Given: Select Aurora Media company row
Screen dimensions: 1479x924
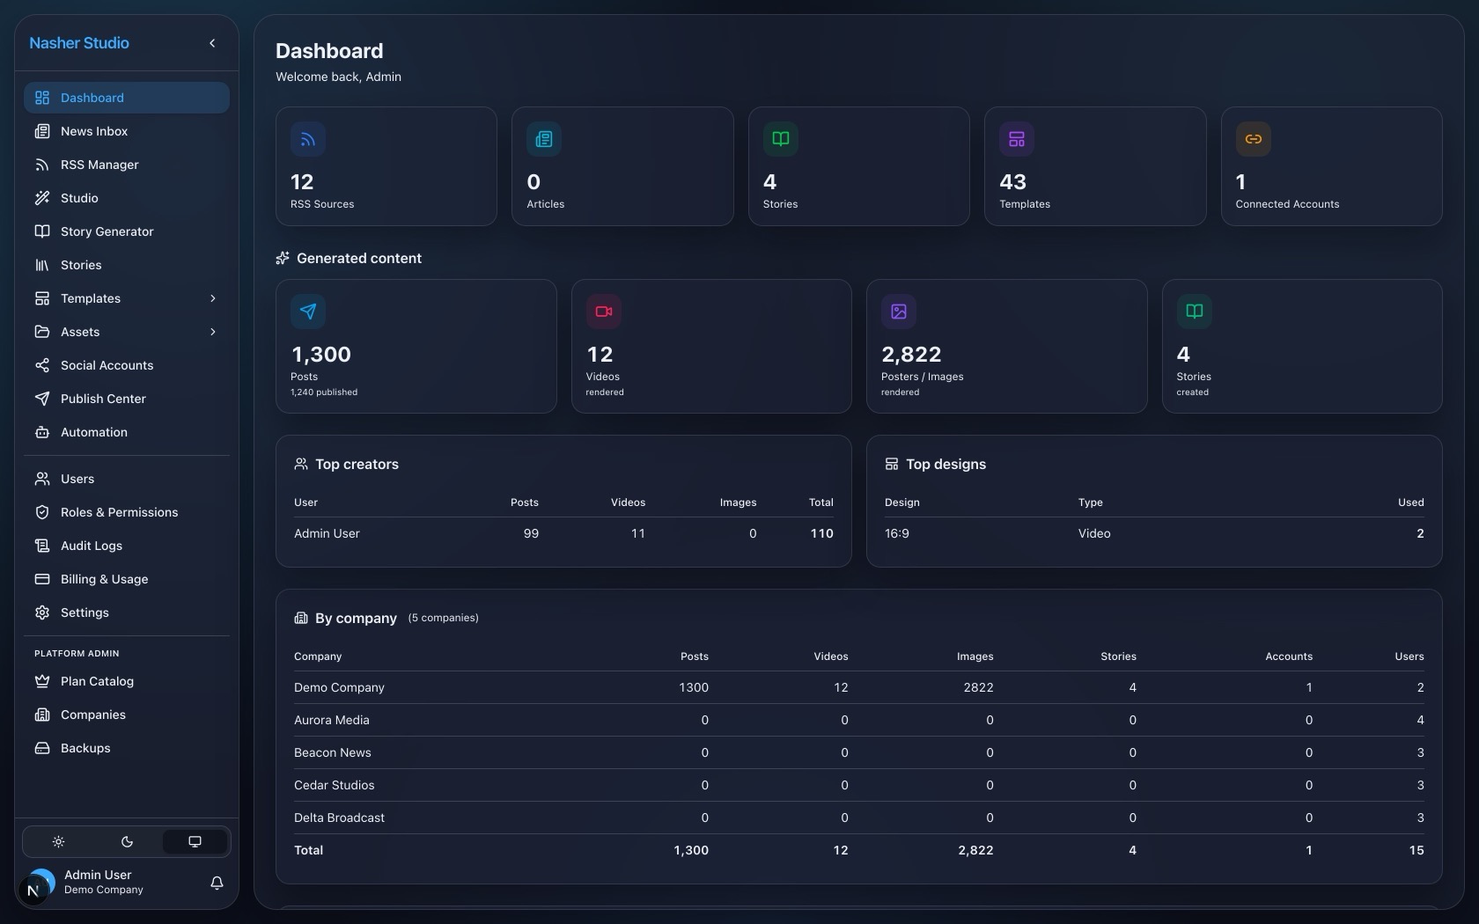Looking at the screenshot, I should tap(858, 720).
